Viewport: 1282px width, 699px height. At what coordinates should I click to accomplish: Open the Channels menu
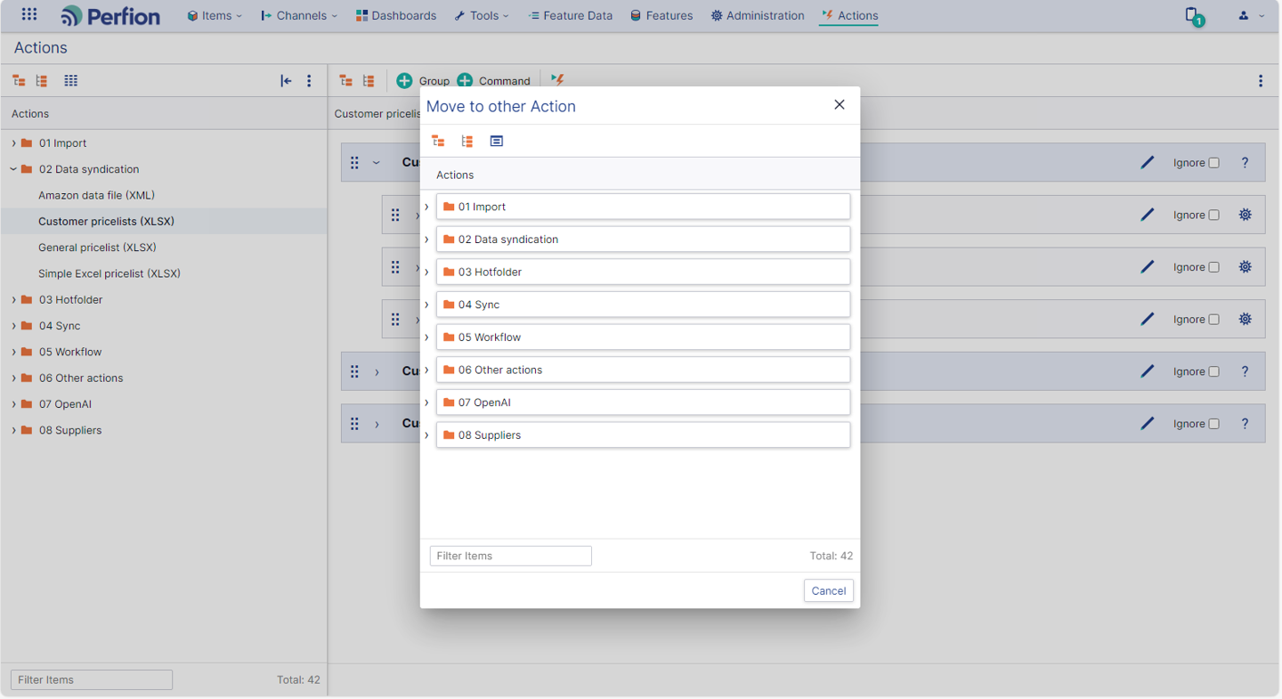pyautogui.click(x=299, y=15)
